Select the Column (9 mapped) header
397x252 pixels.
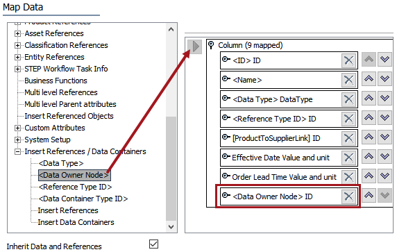[x=250, y=45]
